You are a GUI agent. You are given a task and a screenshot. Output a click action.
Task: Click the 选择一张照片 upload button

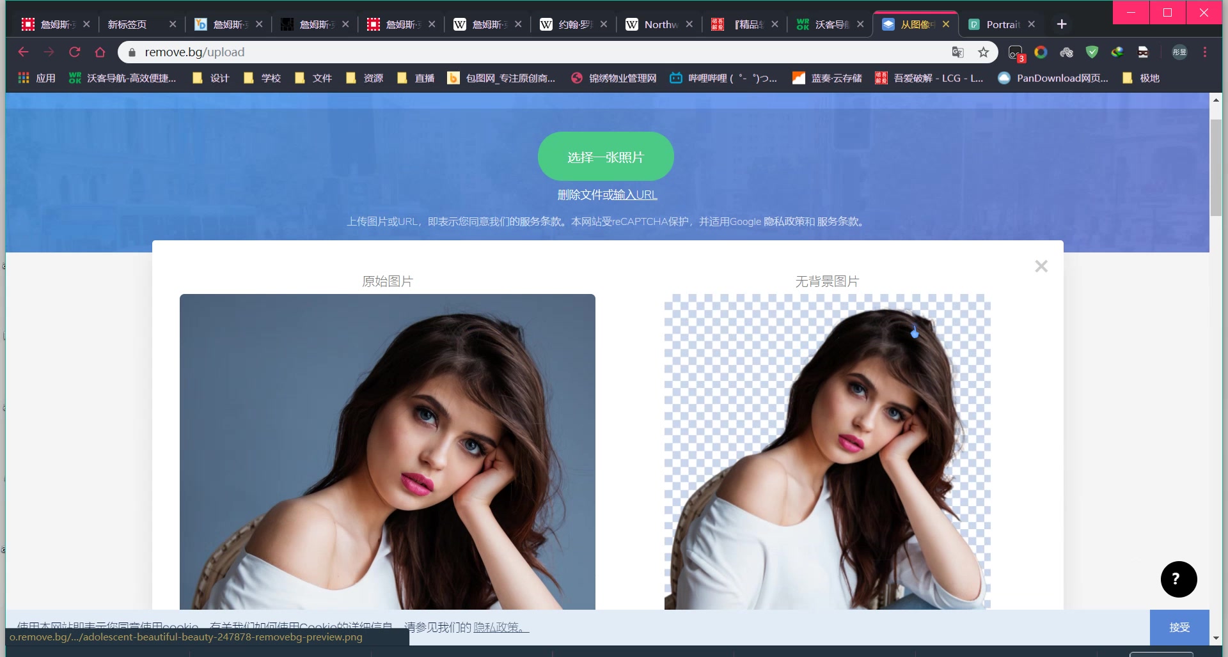[606, 157]
